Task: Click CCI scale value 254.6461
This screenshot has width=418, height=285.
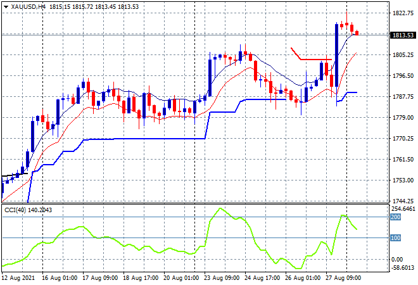Action: tap(403, 208)
